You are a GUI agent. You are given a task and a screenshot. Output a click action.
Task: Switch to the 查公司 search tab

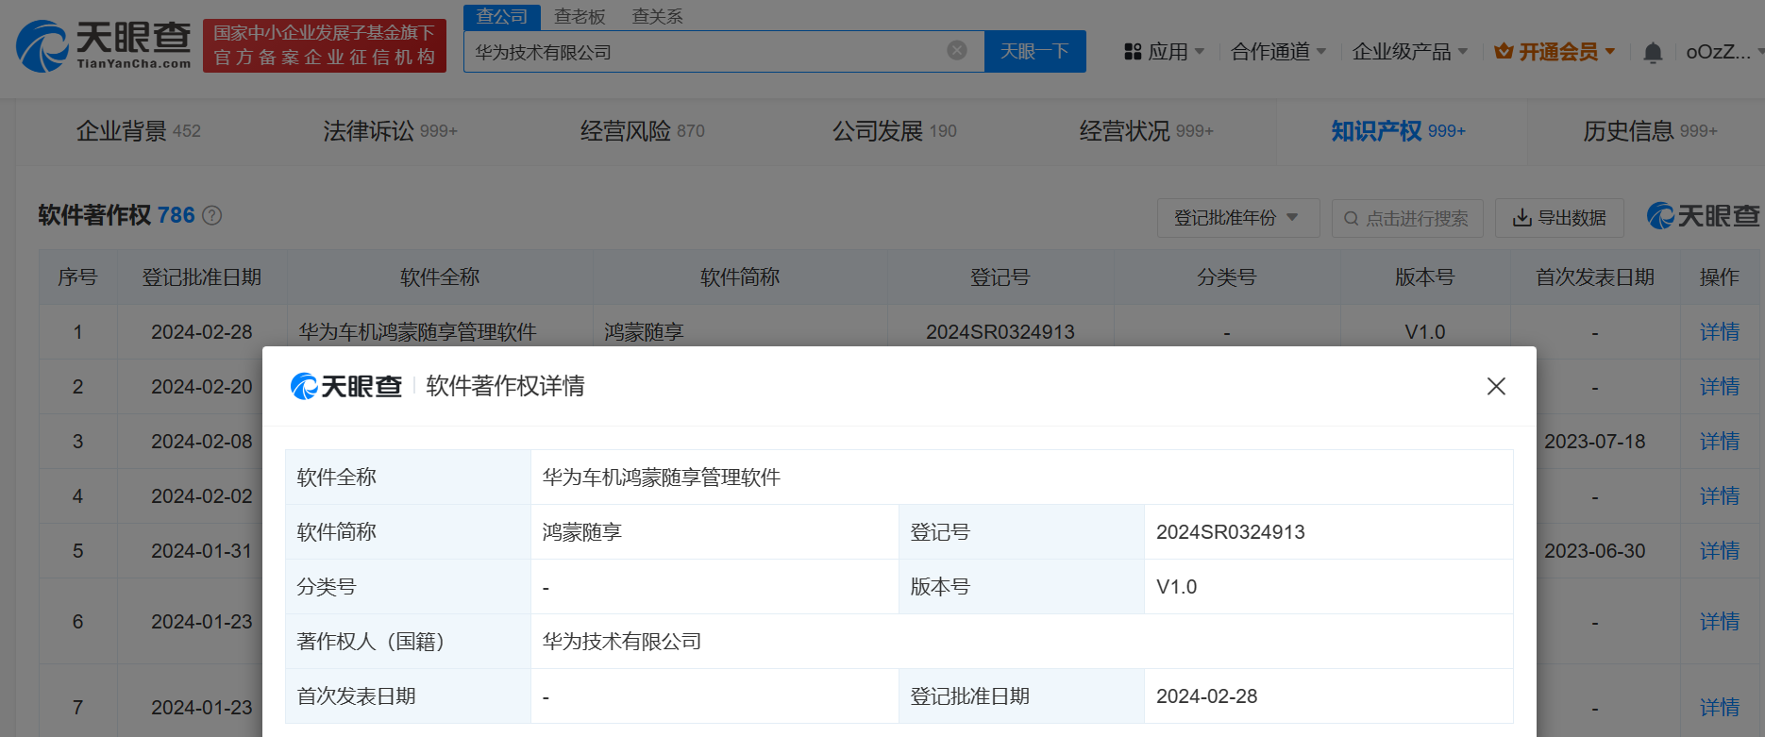pyautogui.click(x=502, y=17)
